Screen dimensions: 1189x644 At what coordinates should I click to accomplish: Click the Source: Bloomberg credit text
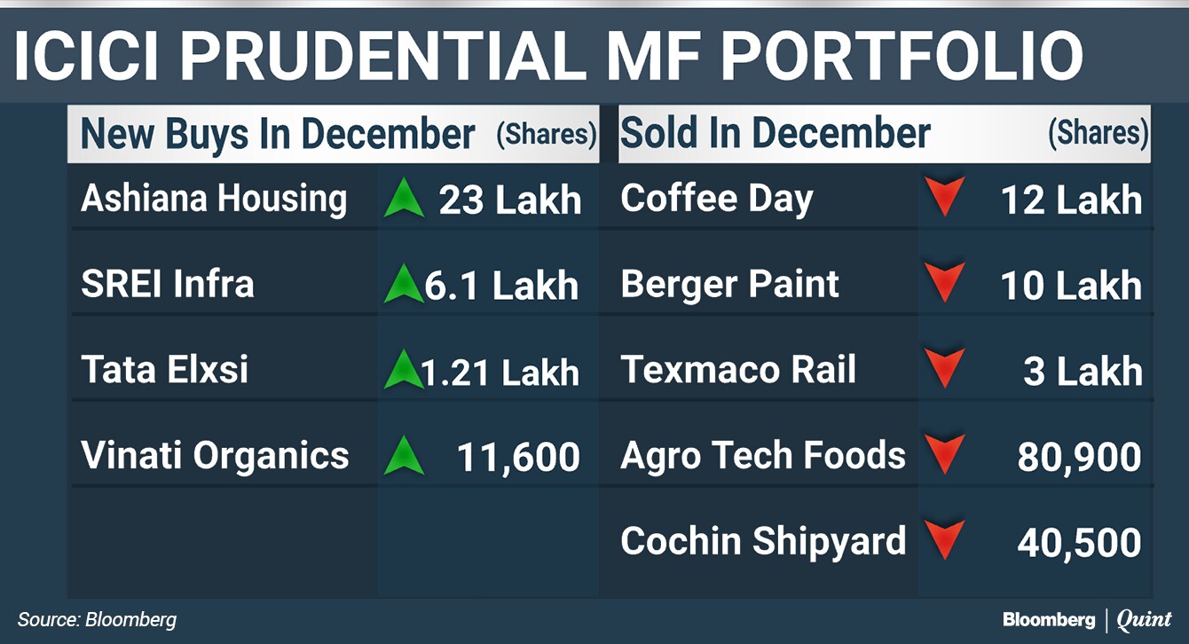[97, 620]
